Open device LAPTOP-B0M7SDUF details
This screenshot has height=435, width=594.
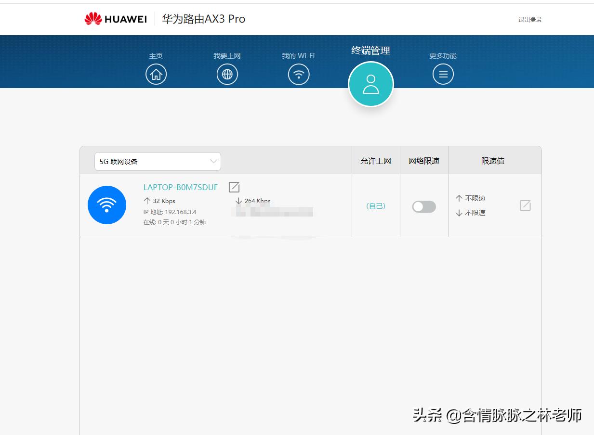(180, 187)
